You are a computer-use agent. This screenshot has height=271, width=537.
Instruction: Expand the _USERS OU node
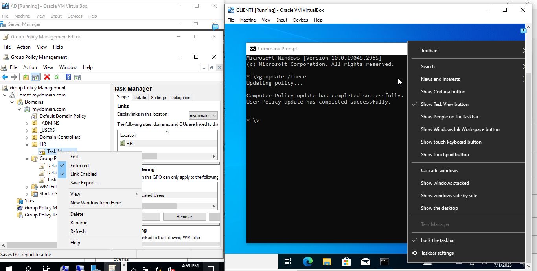[27, 130]
